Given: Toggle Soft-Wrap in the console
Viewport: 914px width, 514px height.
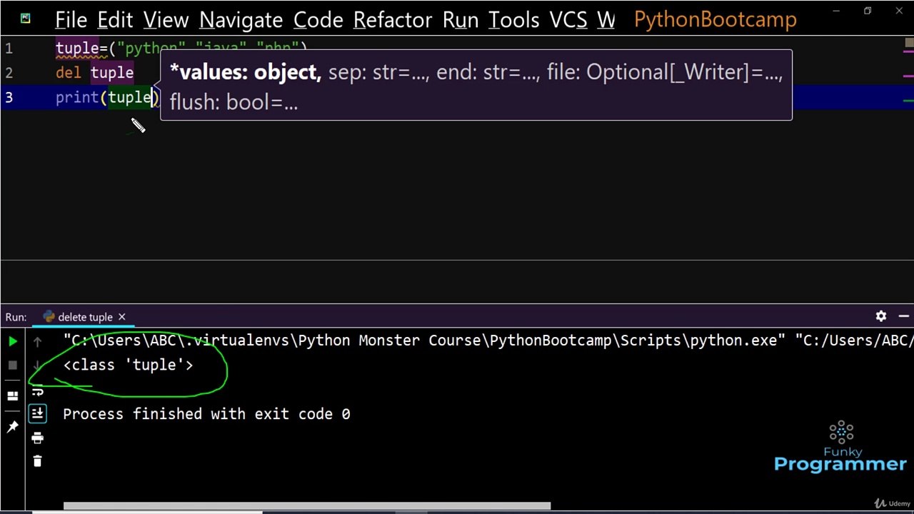Looking at the screenshot, I should [38, 390].
